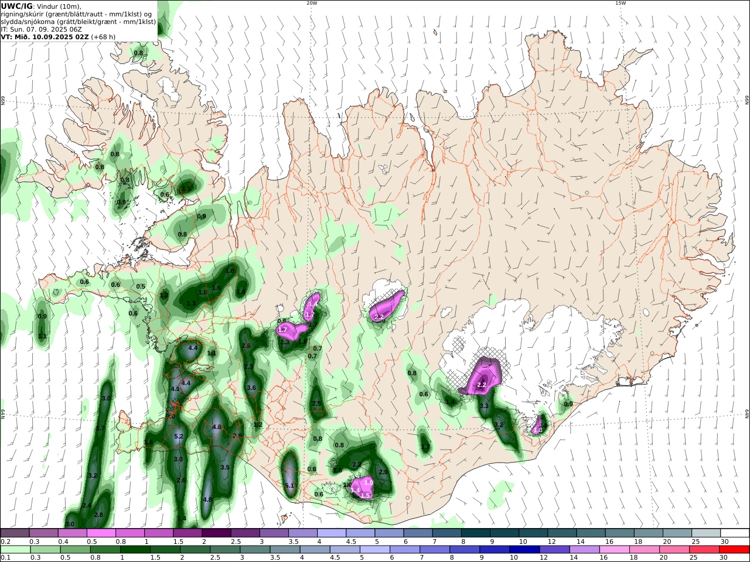The image size is (750, 562).
Task: Select the dark purple snow swatch between 2 and 2.5
Action: pyautogui.click(x=216, y=533)
